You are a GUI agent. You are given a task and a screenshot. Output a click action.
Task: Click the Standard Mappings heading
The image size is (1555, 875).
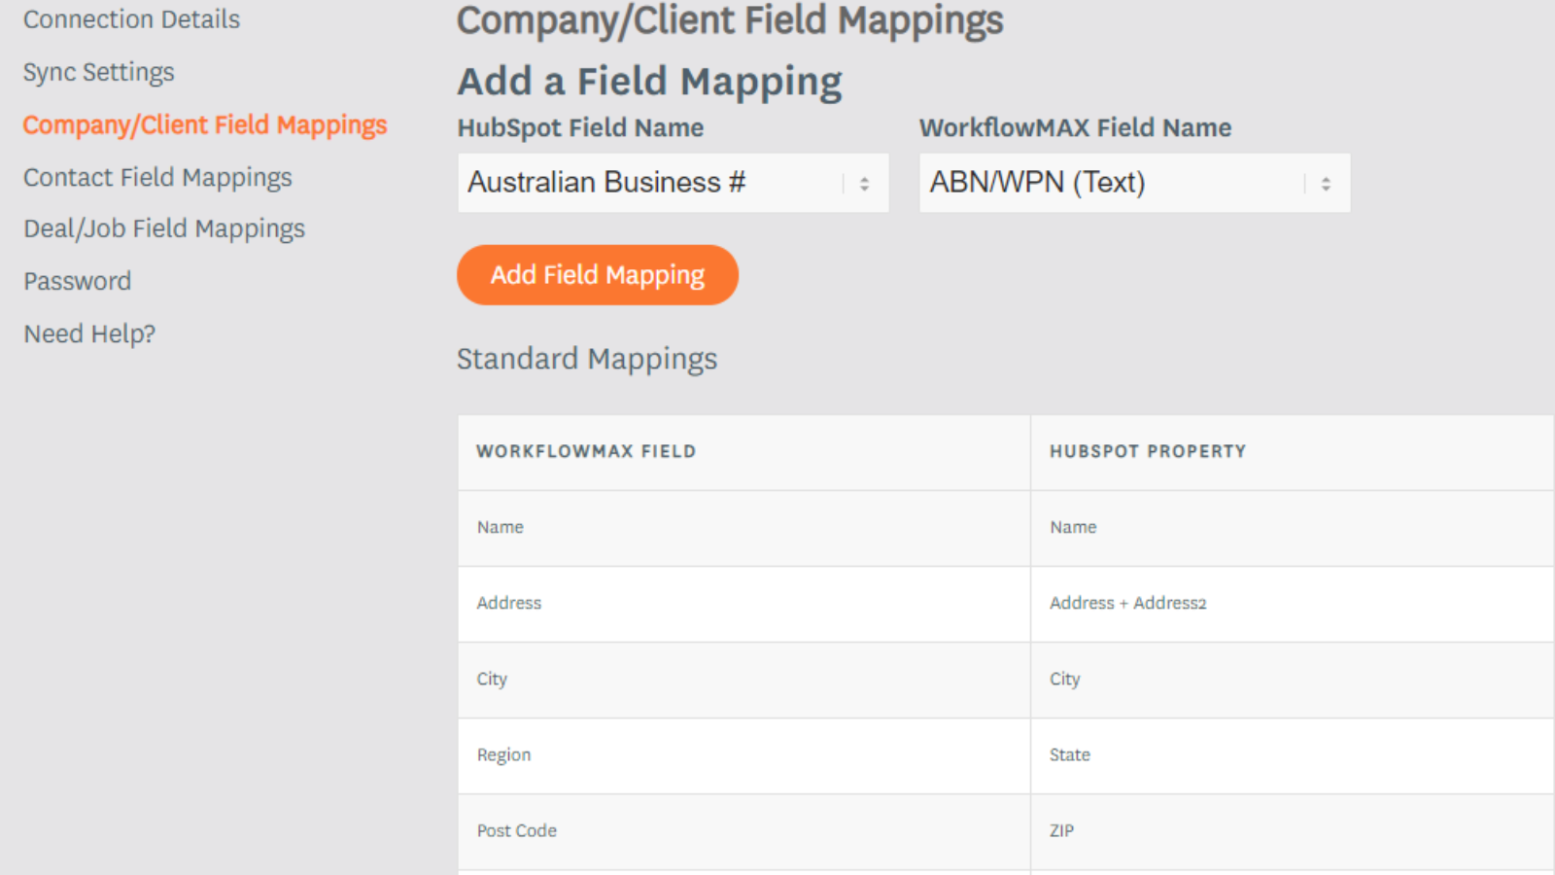[587, 359]
